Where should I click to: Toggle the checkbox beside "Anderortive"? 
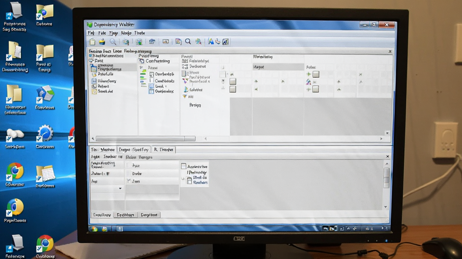pos(184,166)
